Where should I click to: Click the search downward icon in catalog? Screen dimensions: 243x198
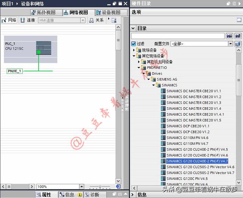(229, 36)
